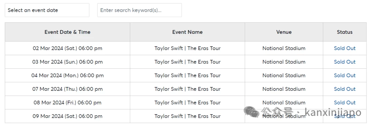Click the 09 Mar 2024 (Sat.) date cell
373x127 pixels.
68,116
